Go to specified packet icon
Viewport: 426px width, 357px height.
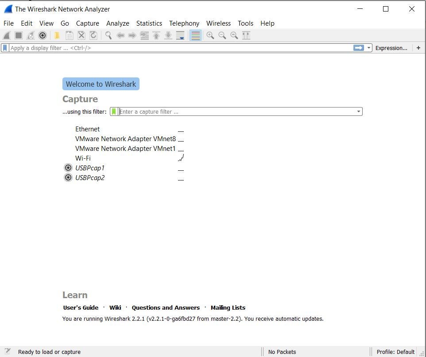point(144,35)
